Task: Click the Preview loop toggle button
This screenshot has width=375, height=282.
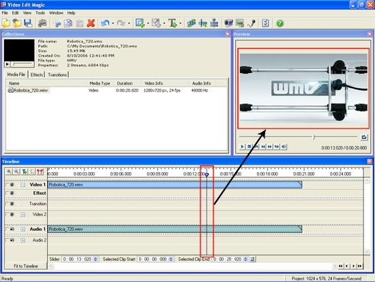Action: point(364,137)
